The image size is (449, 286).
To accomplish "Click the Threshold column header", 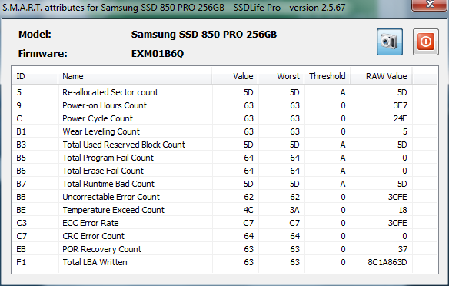I will pos(327,76).
